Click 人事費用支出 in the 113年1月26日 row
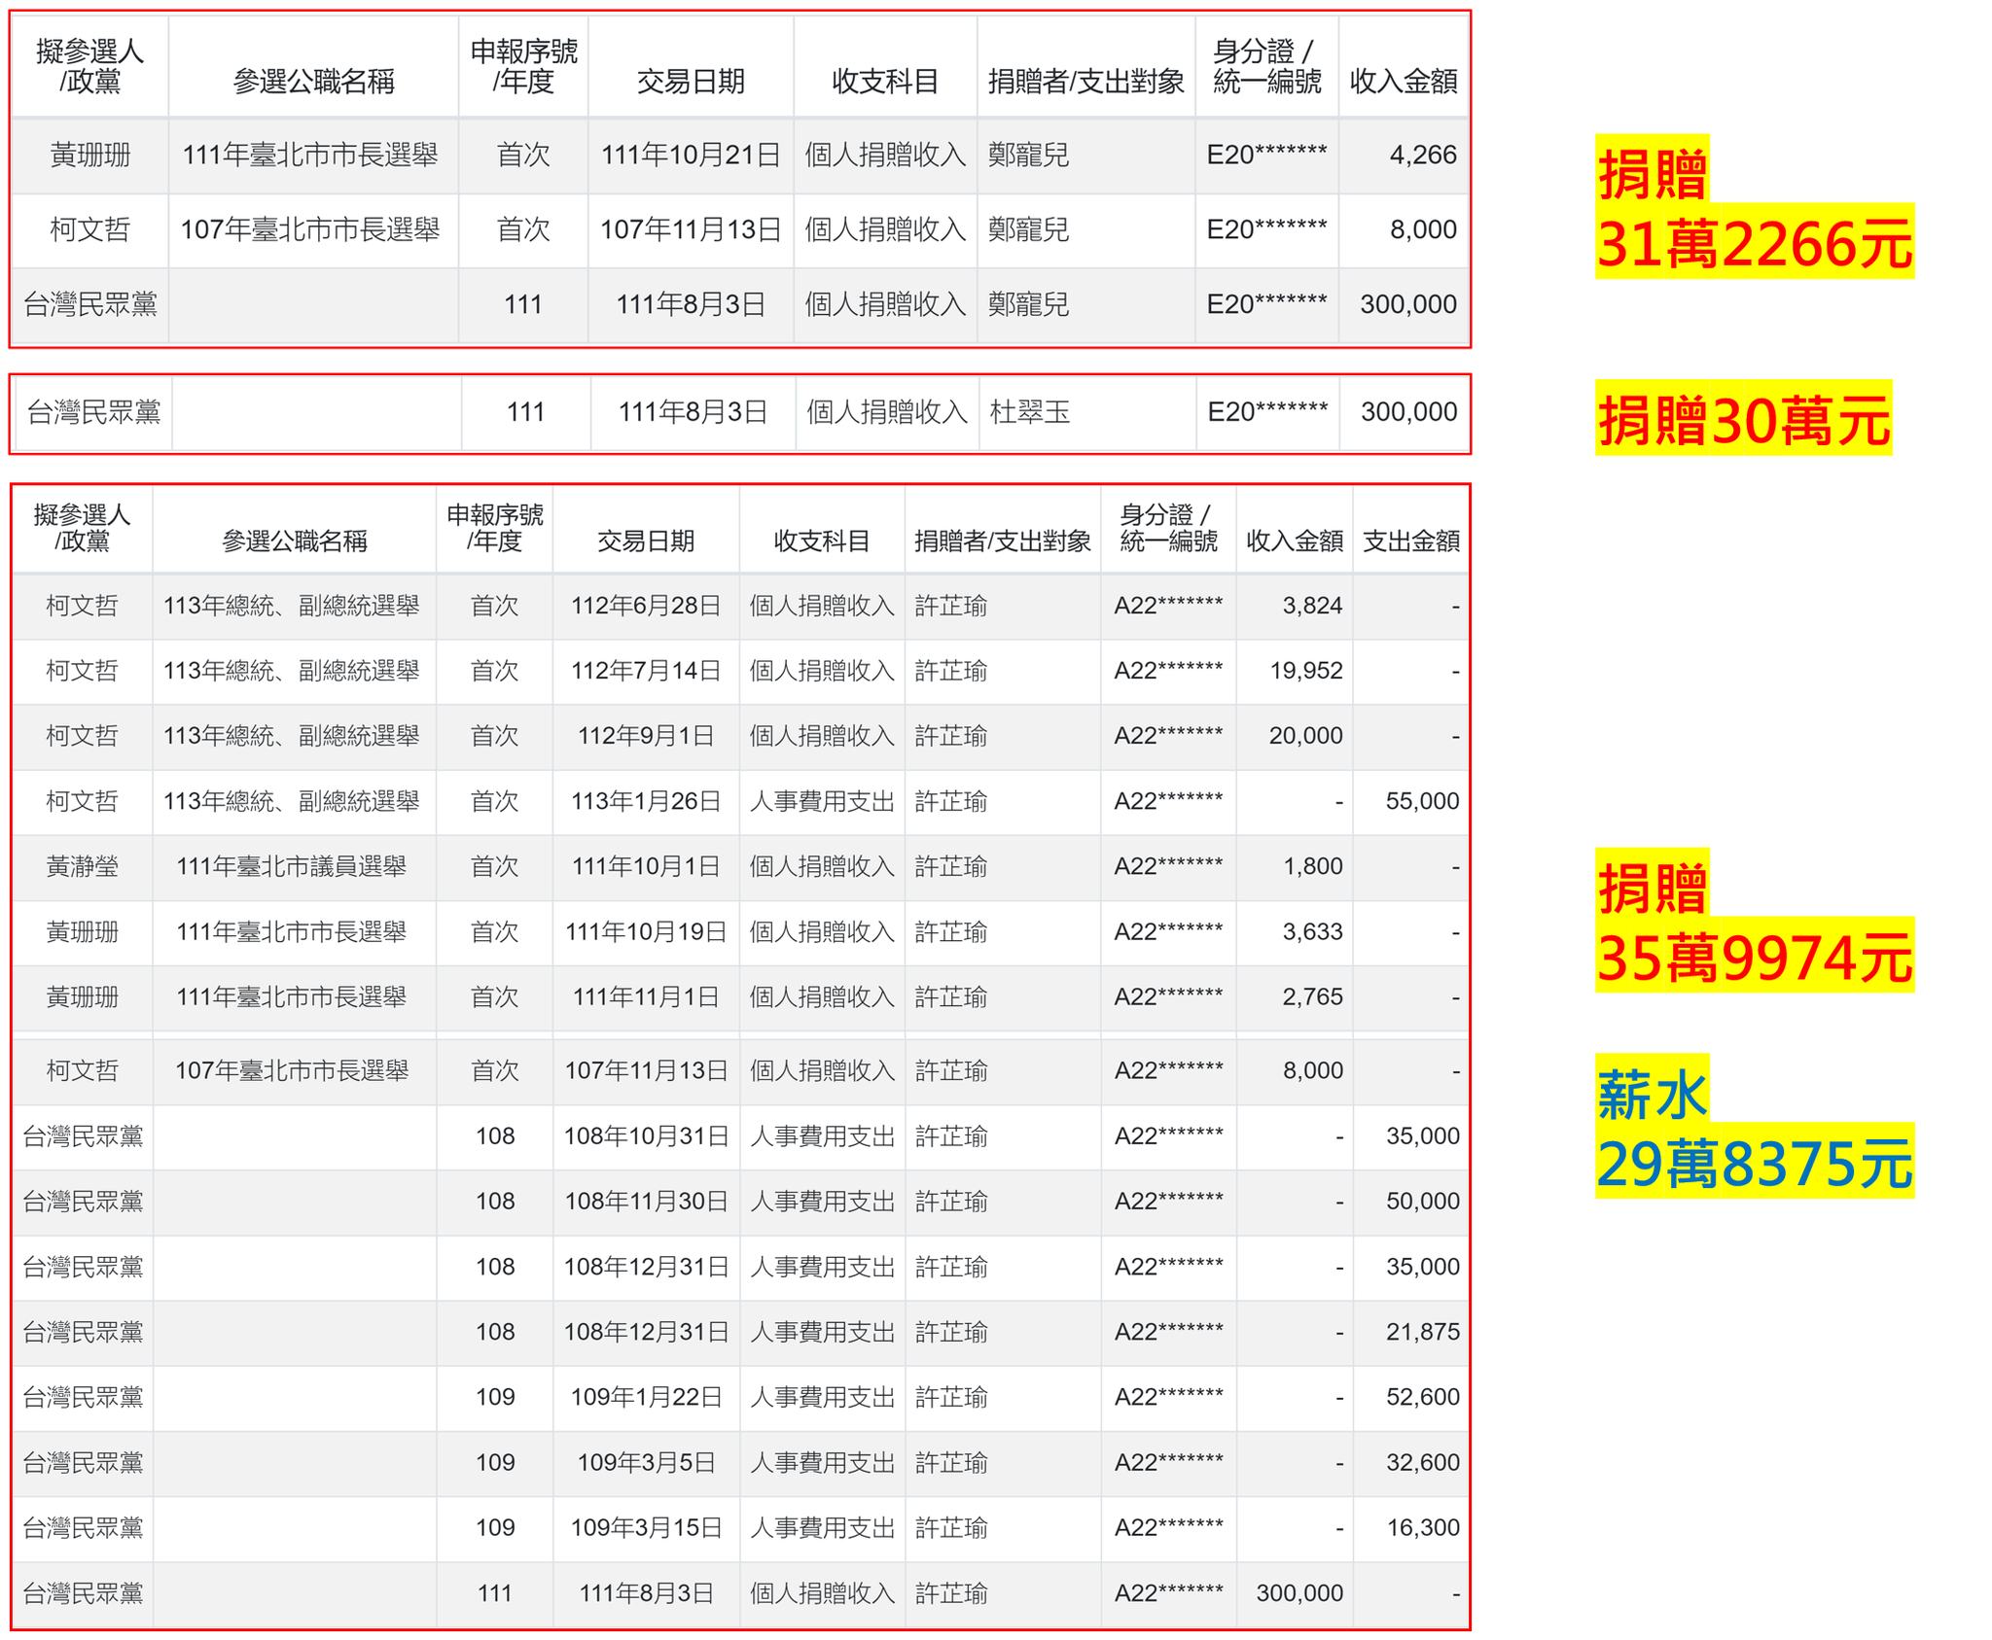 (822, 801)
